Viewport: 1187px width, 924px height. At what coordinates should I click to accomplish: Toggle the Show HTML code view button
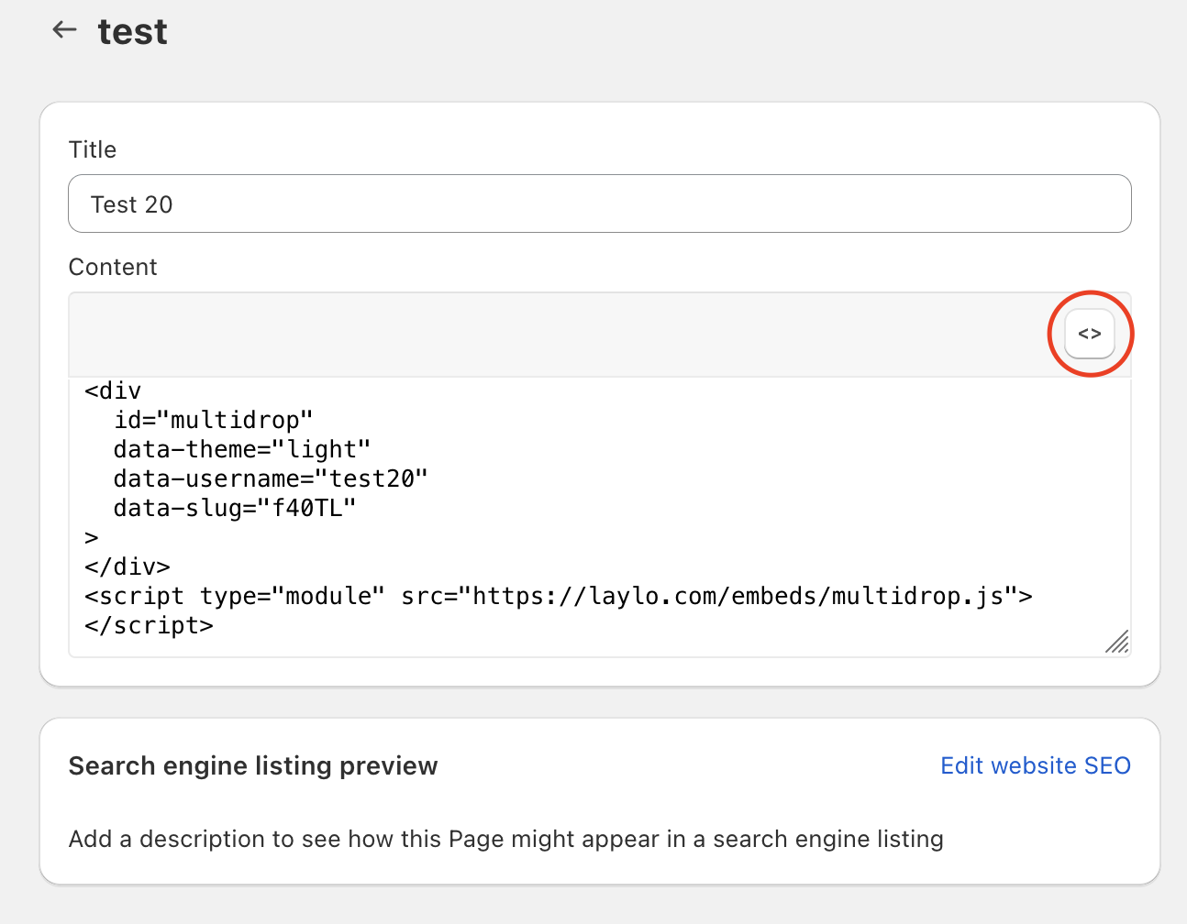[1089, 334]
